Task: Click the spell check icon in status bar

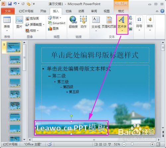Action: pos(50,144)
